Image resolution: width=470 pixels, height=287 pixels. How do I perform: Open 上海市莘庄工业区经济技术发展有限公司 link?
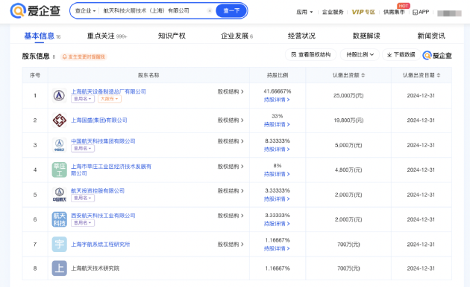(111, 170)
